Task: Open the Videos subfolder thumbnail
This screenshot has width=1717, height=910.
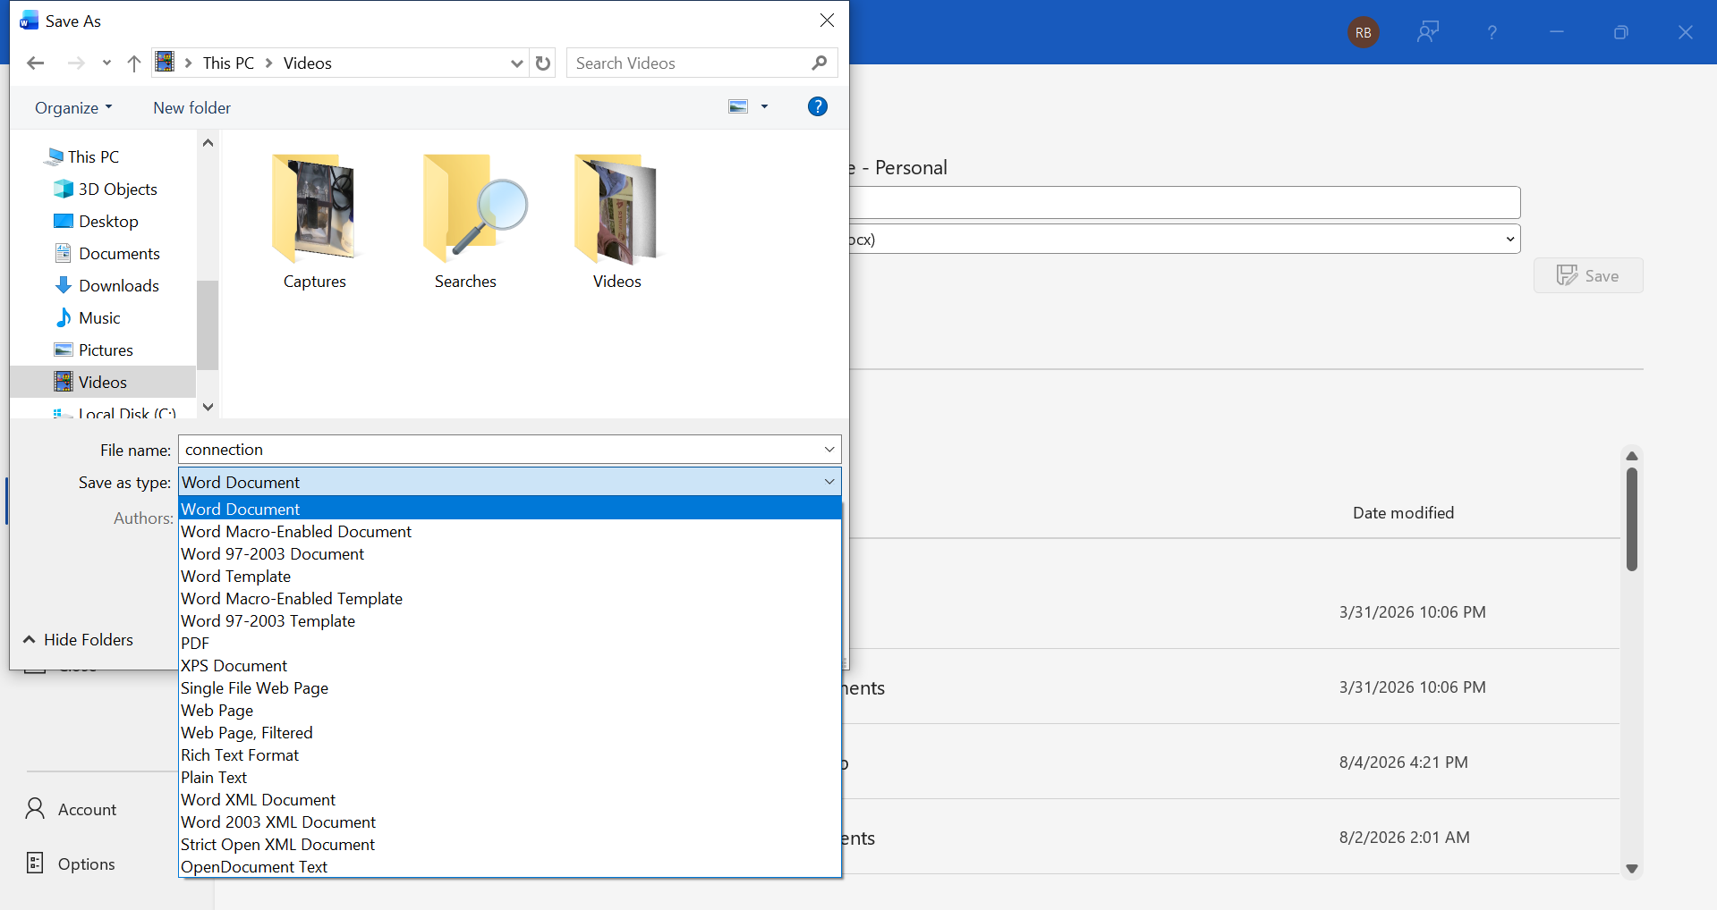Action: point(616,222)
